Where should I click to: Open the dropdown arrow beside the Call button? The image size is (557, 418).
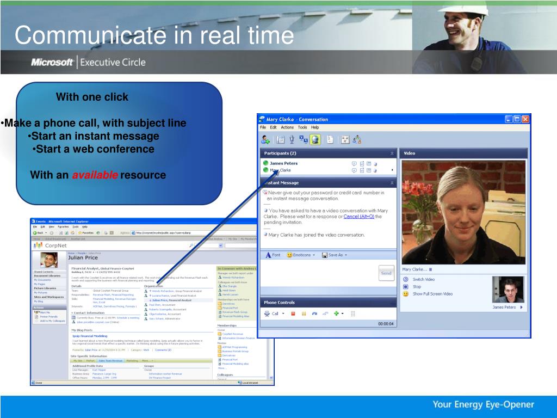point(283,313)
